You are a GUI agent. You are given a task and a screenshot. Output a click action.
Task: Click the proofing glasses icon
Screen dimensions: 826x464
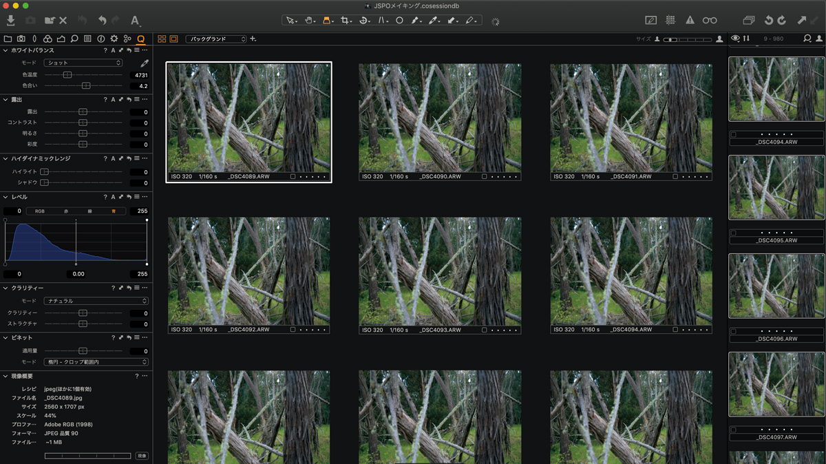[710, 21]
